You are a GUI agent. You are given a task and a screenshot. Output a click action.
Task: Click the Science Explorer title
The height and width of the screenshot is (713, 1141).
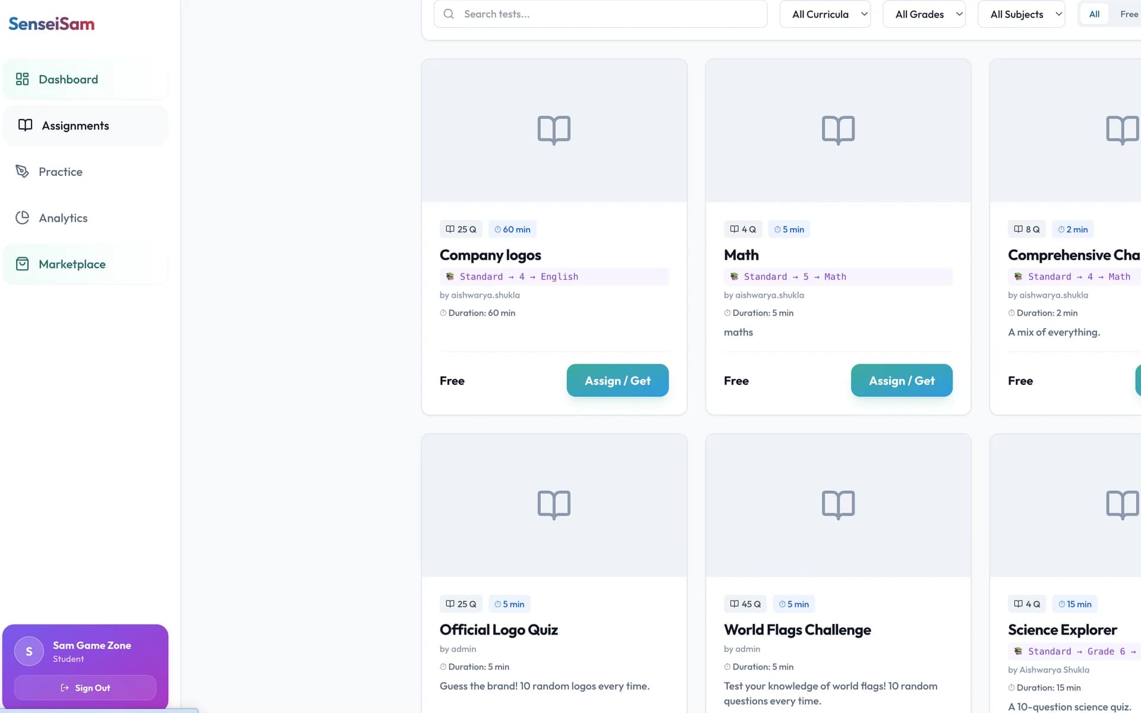1062,630
